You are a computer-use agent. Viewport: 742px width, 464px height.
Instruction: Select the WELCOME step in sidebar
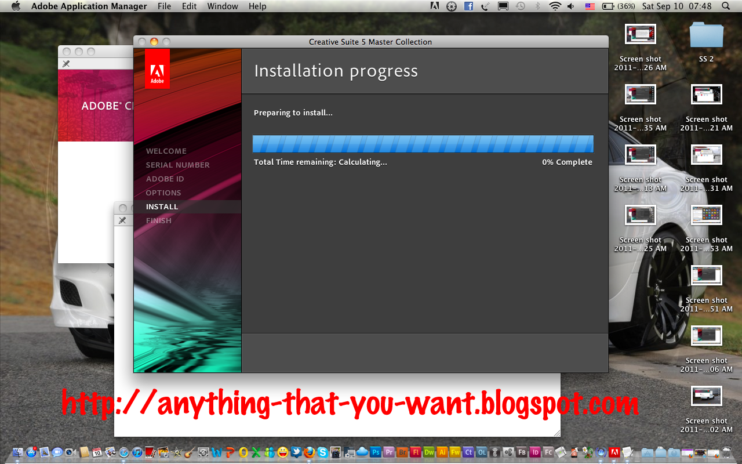(x=166, y=151)
